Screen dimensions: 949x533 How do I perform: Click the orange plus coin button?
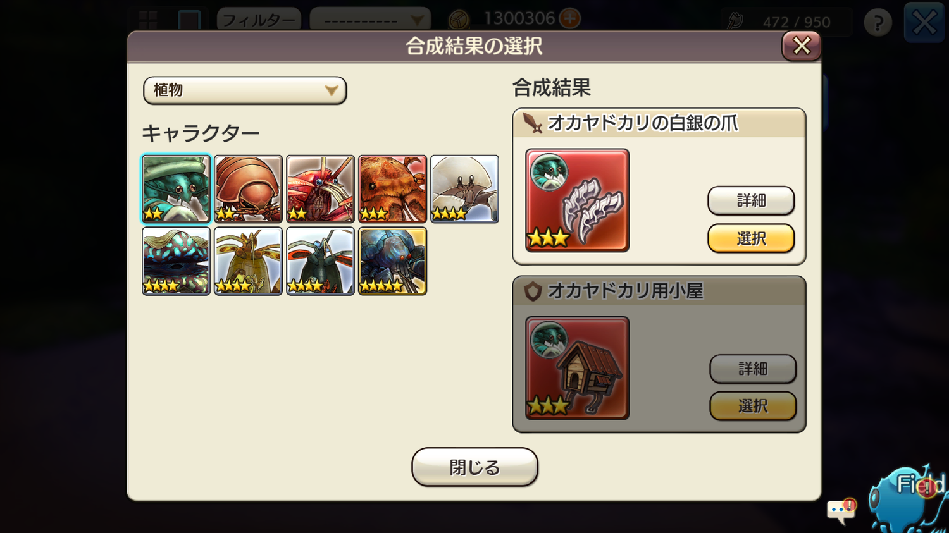click(569, 18)
